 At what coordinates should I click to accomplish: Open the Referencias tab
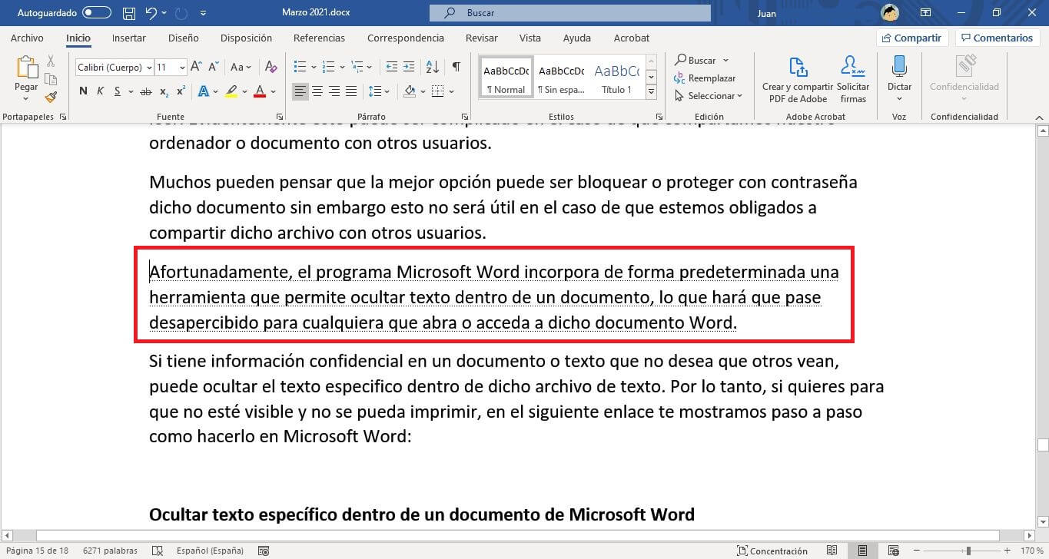319,38
